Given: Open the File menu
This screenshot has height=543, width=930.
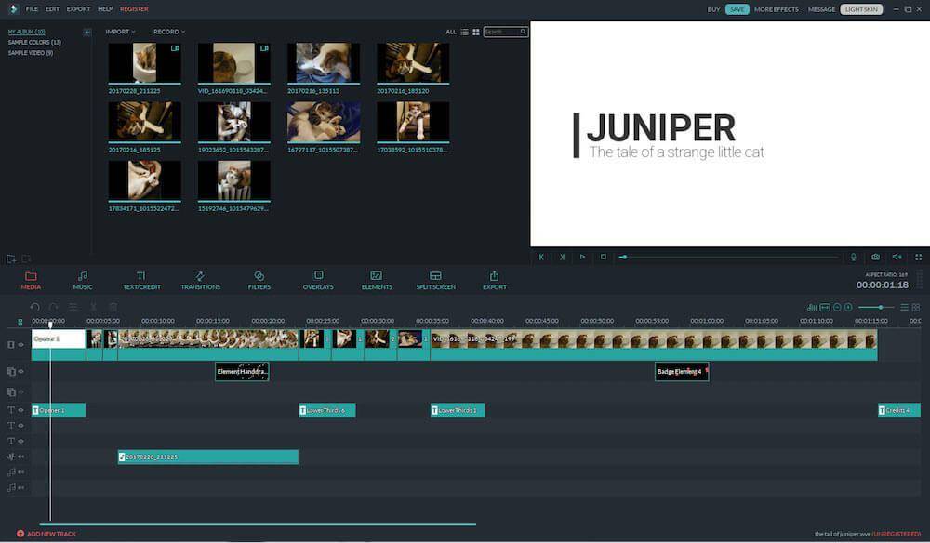Looking at the screenshot, I should (x=32, y=9).
